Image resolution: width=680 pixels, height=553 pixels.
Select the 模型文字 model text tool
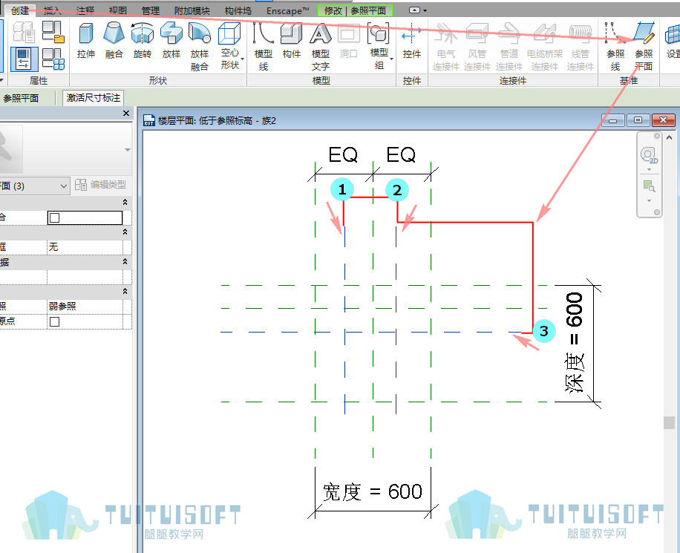pyautogui.click(x=321, y=47)
